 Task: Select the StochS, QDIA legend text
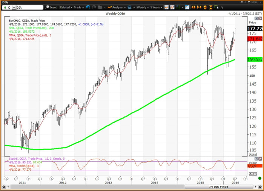click(37, 159)
